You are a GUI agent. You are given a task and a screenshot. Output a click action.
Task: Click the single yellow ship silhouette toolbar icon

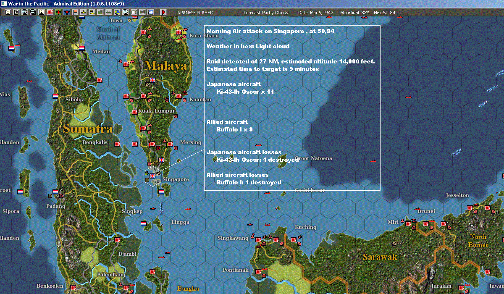[x=84, y=12]
